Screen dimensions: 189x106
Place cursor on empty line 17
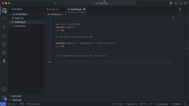click(x=113, y=62)
